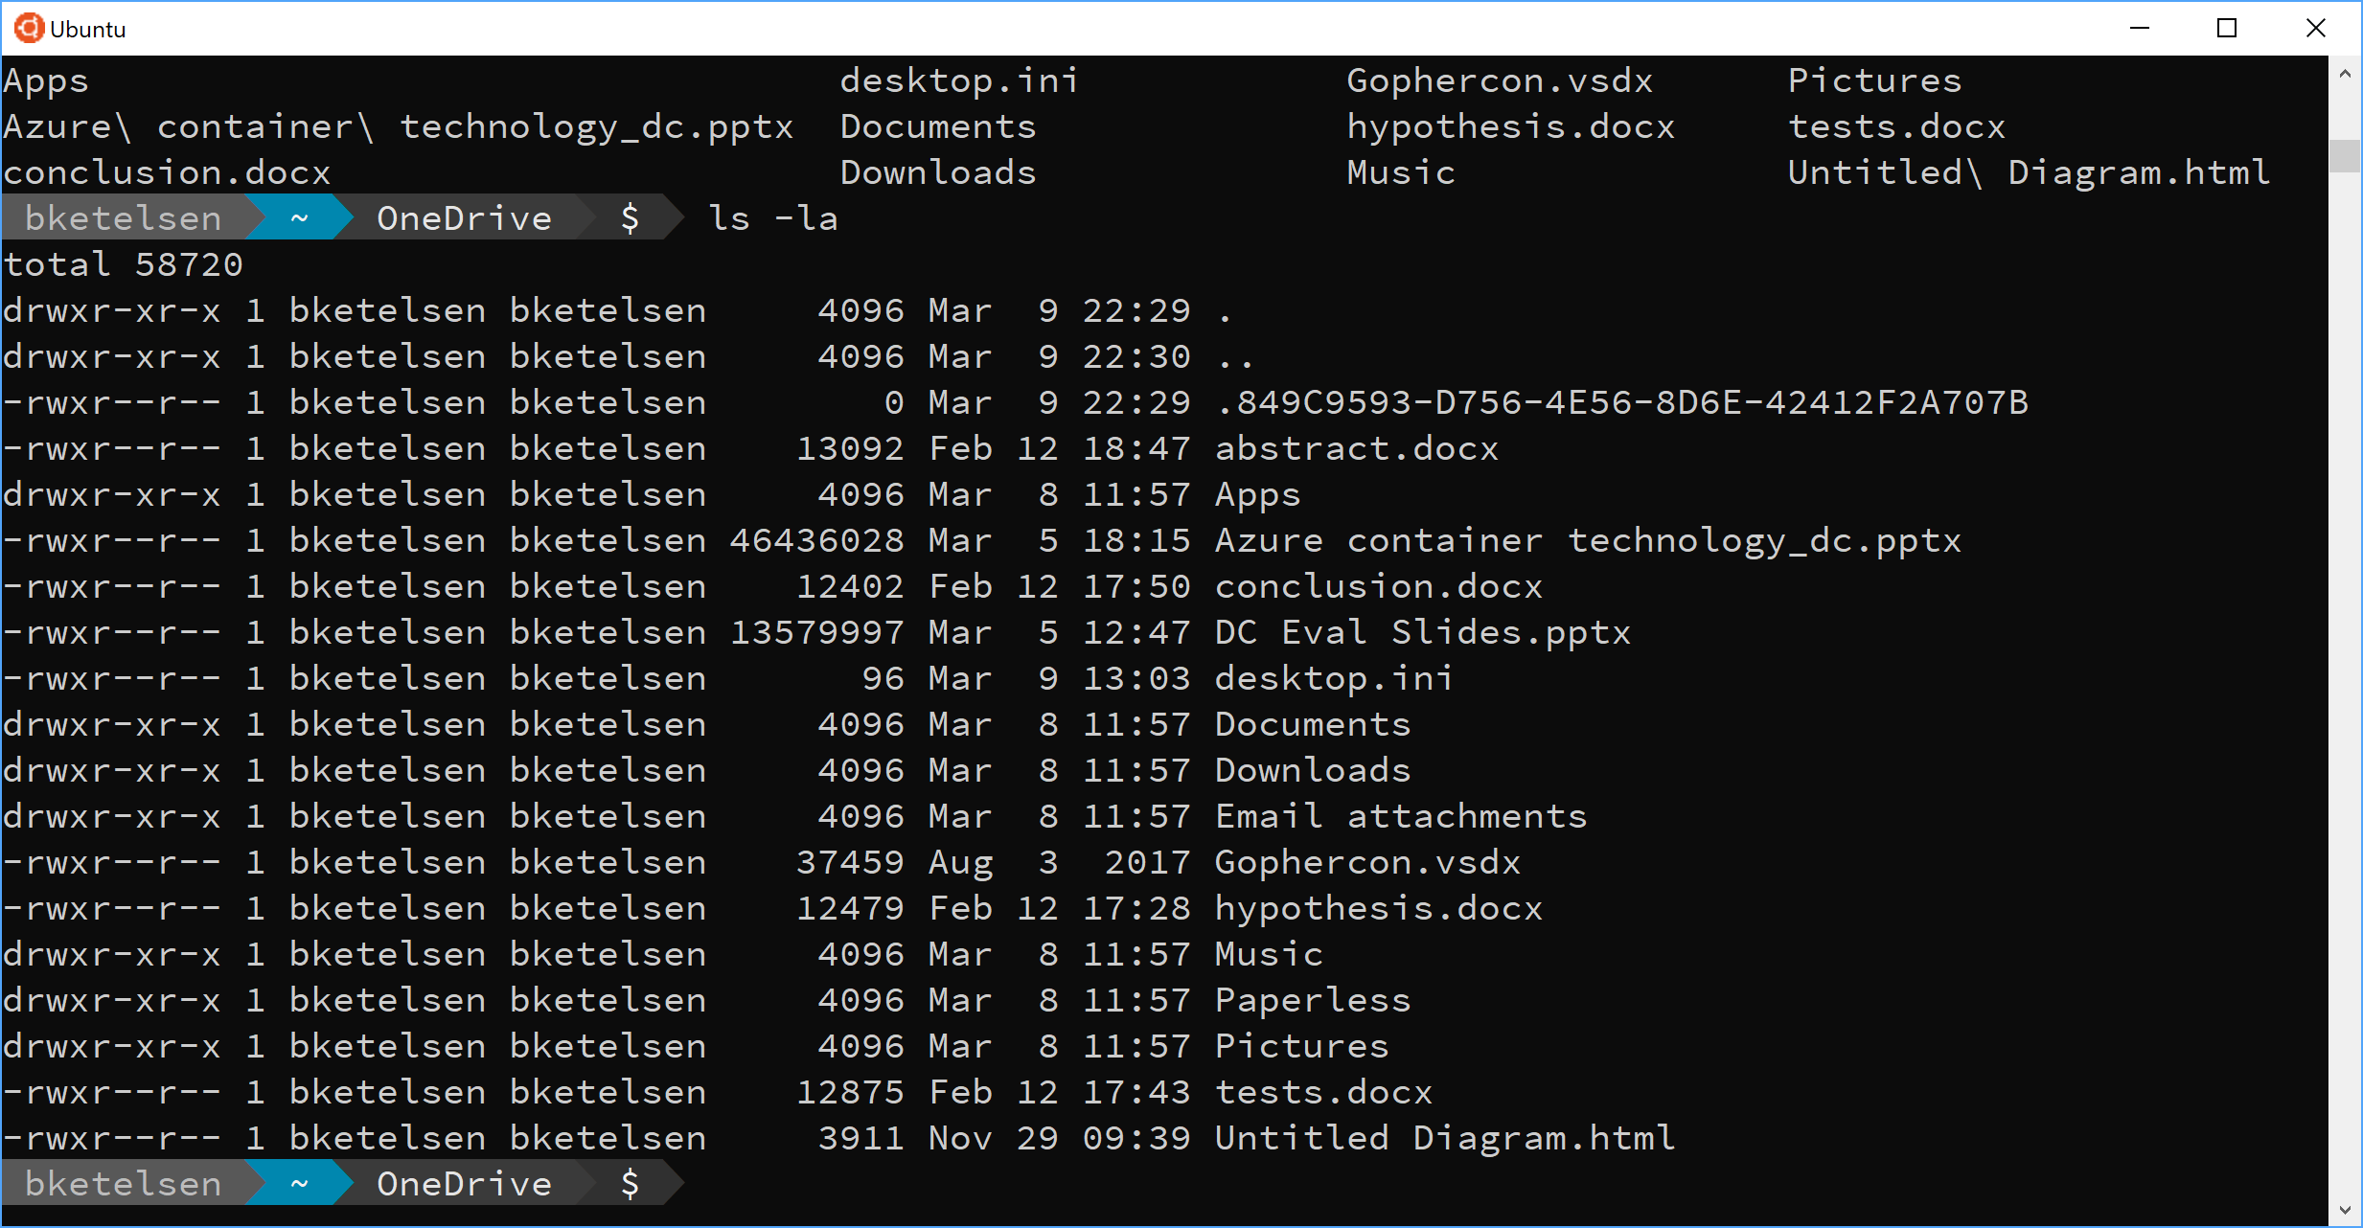Viewport: 2363px width, 1228px height.
Task: Click the ls -la command text
Action: 772,217
